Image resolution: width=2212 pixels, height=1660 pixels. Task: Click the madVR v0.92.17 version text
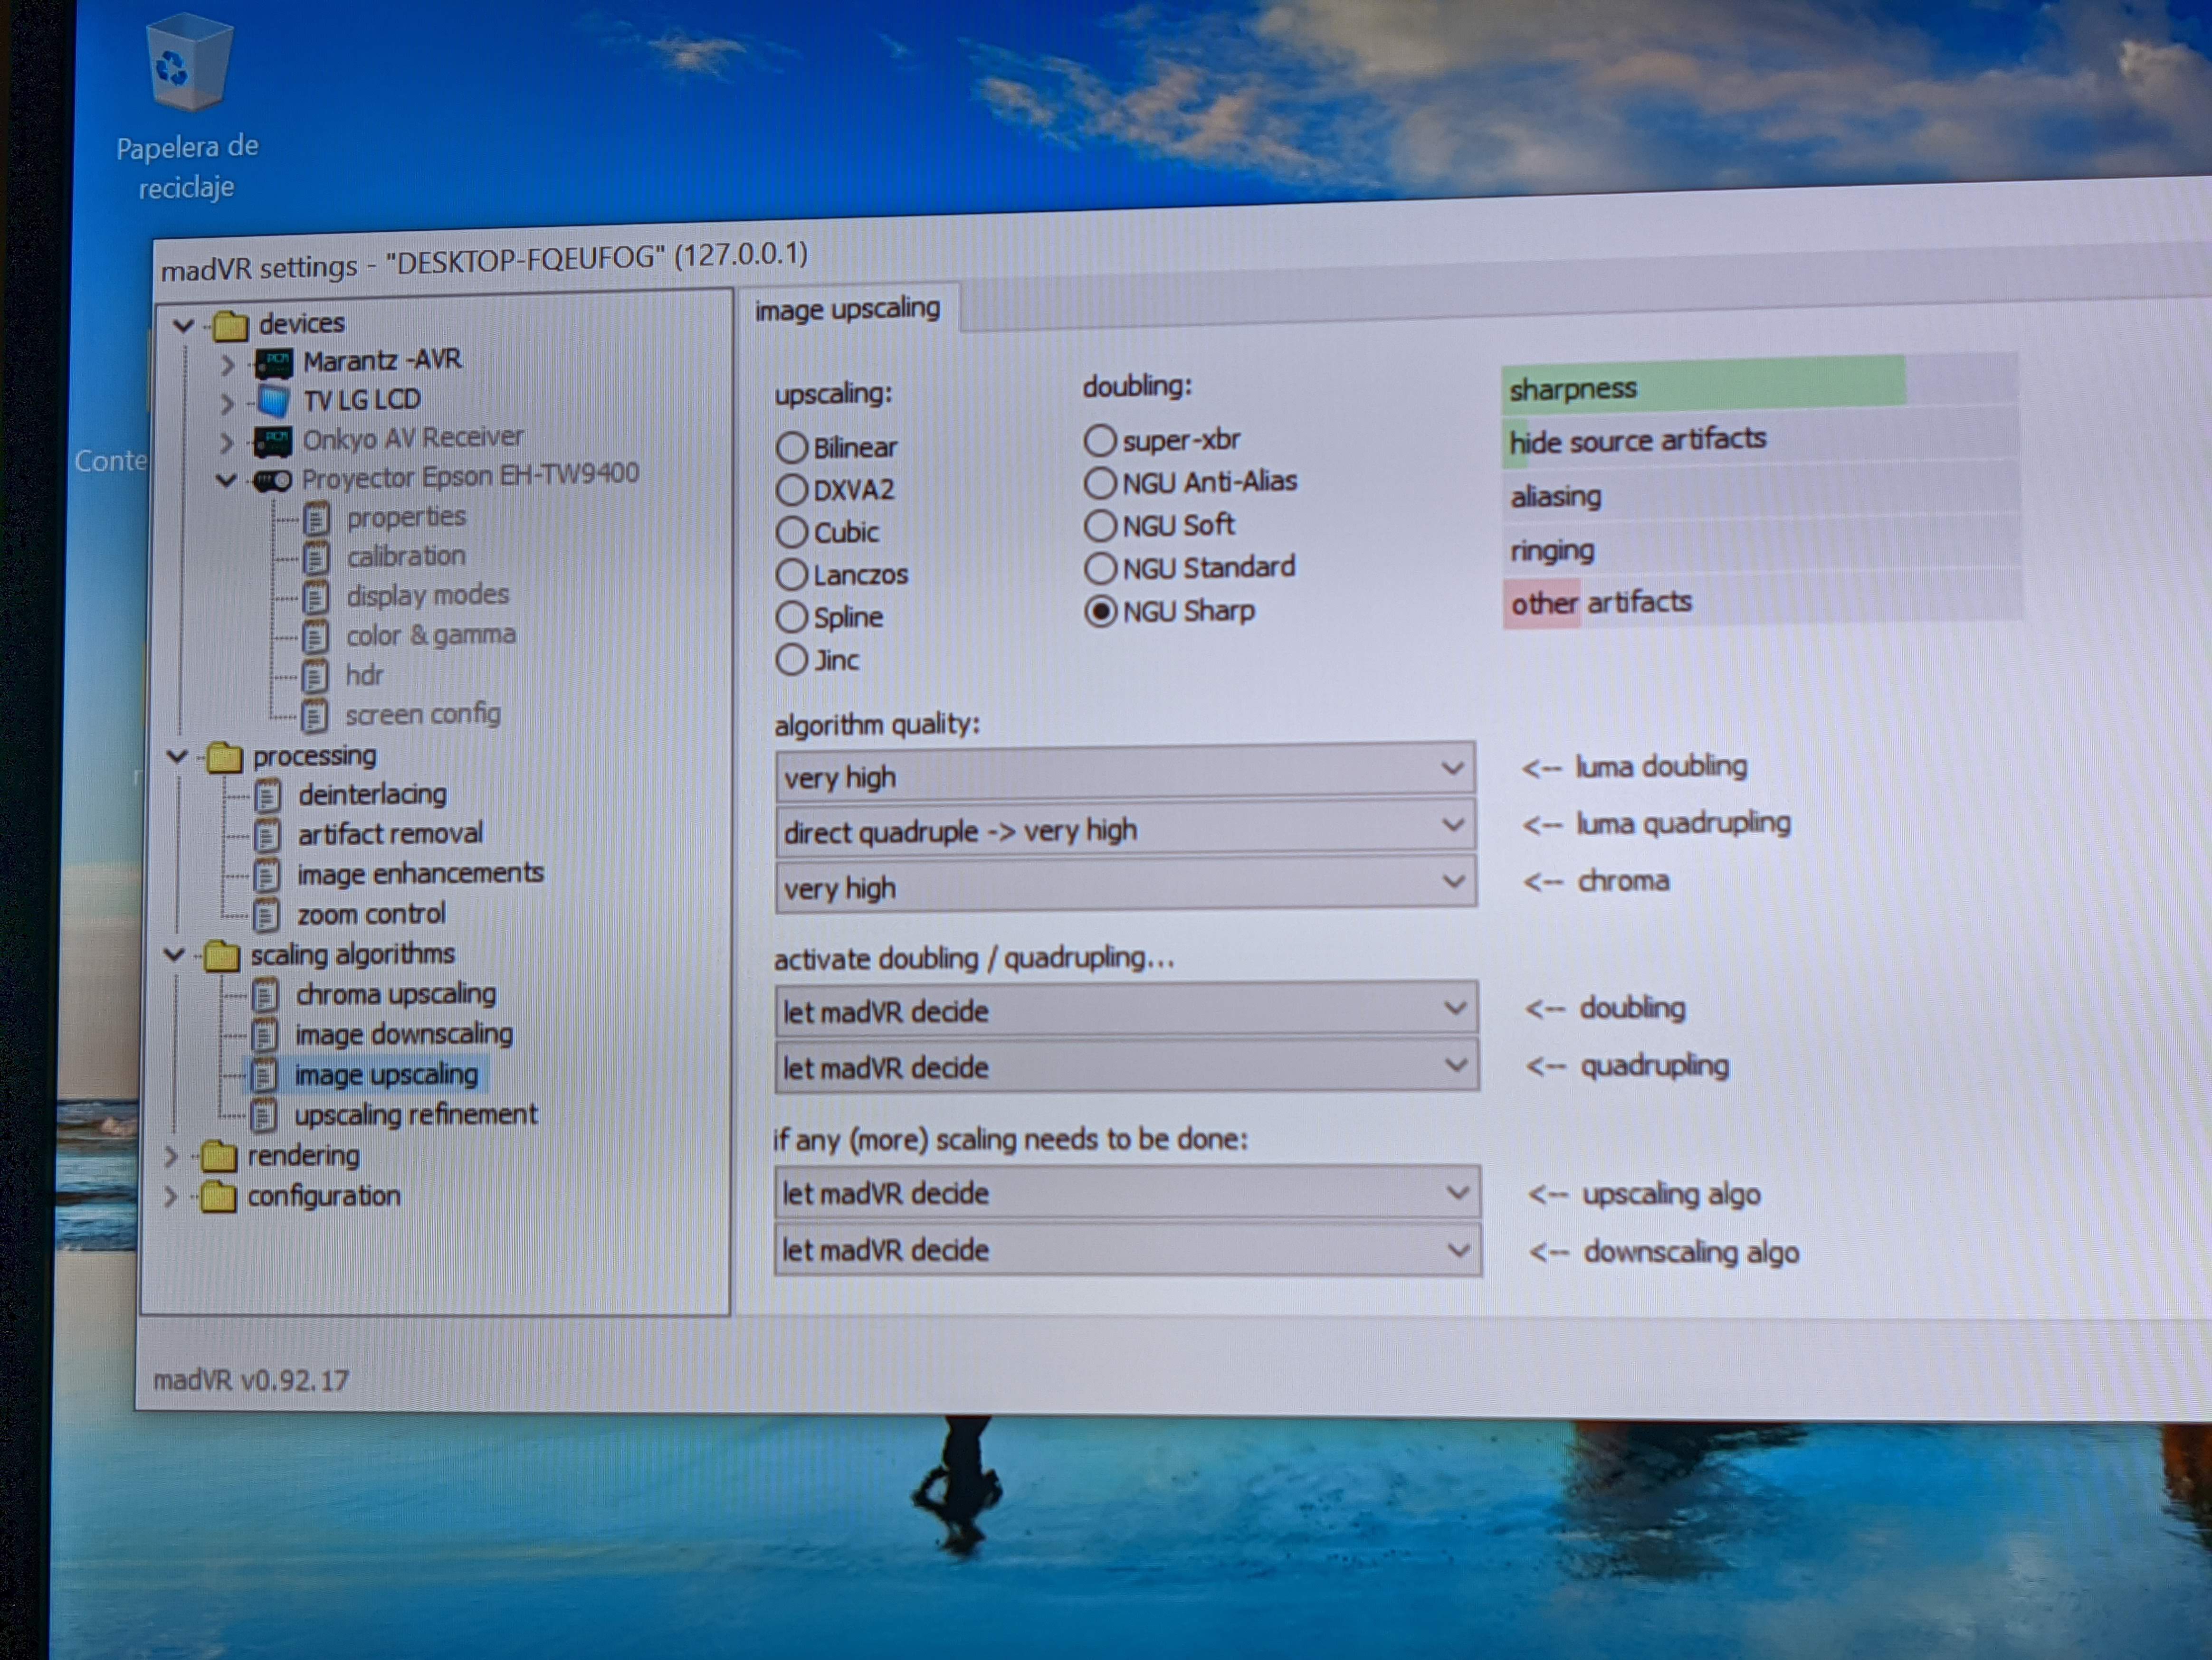251,1381
